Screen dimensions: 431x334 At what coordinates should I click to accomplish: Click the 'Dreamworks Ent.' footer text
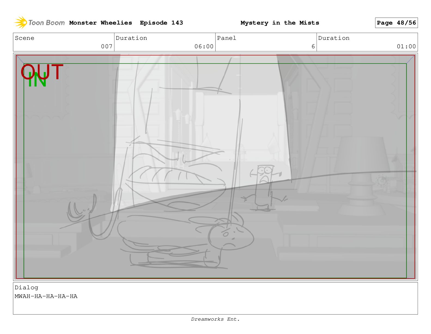216,319
